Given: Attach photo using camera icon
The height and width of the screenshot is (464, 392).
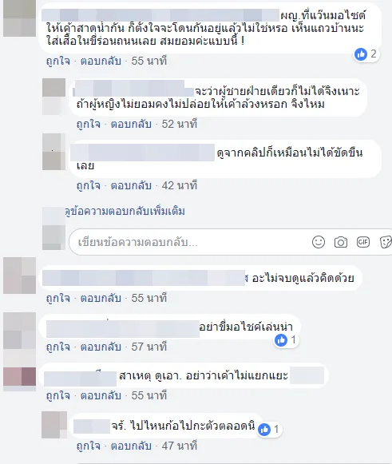Looking at the screenshot, I should [x=341, y=242].
